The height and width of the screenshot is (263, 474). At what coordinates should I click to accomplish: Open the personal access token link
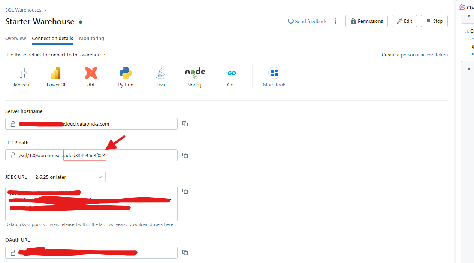[424, 55]
